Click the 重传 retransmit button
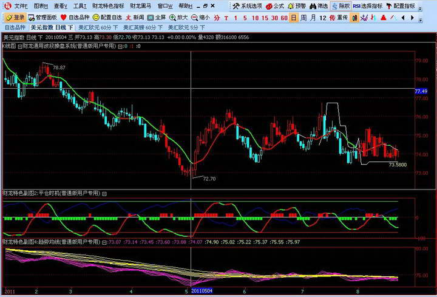The height and width of the screenshot is (297, 437). point(342,18)
